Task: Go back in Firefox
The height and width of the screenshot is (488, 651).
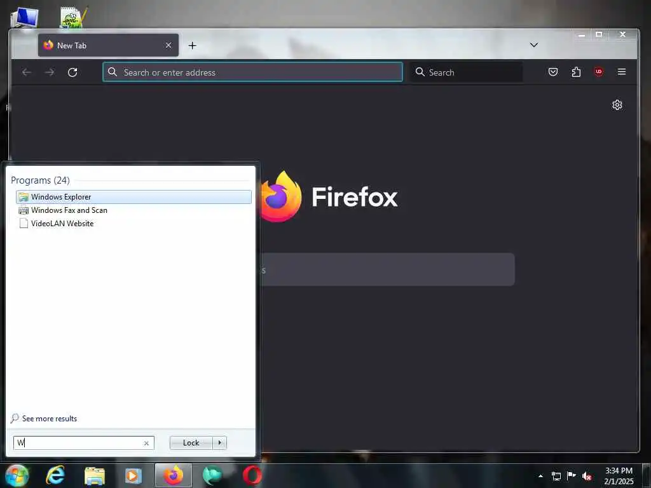Action: [27, 72]
